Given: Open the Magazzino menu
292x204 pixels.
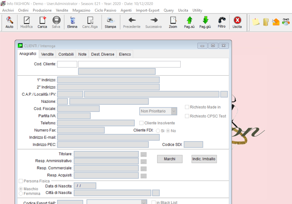Looking at the screenshot, I should coord(81,10).
